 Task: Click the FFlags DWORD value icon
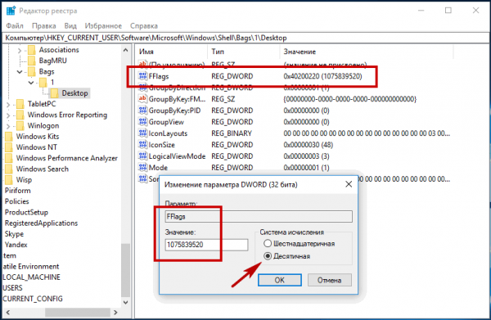click(x=142, y=76)
